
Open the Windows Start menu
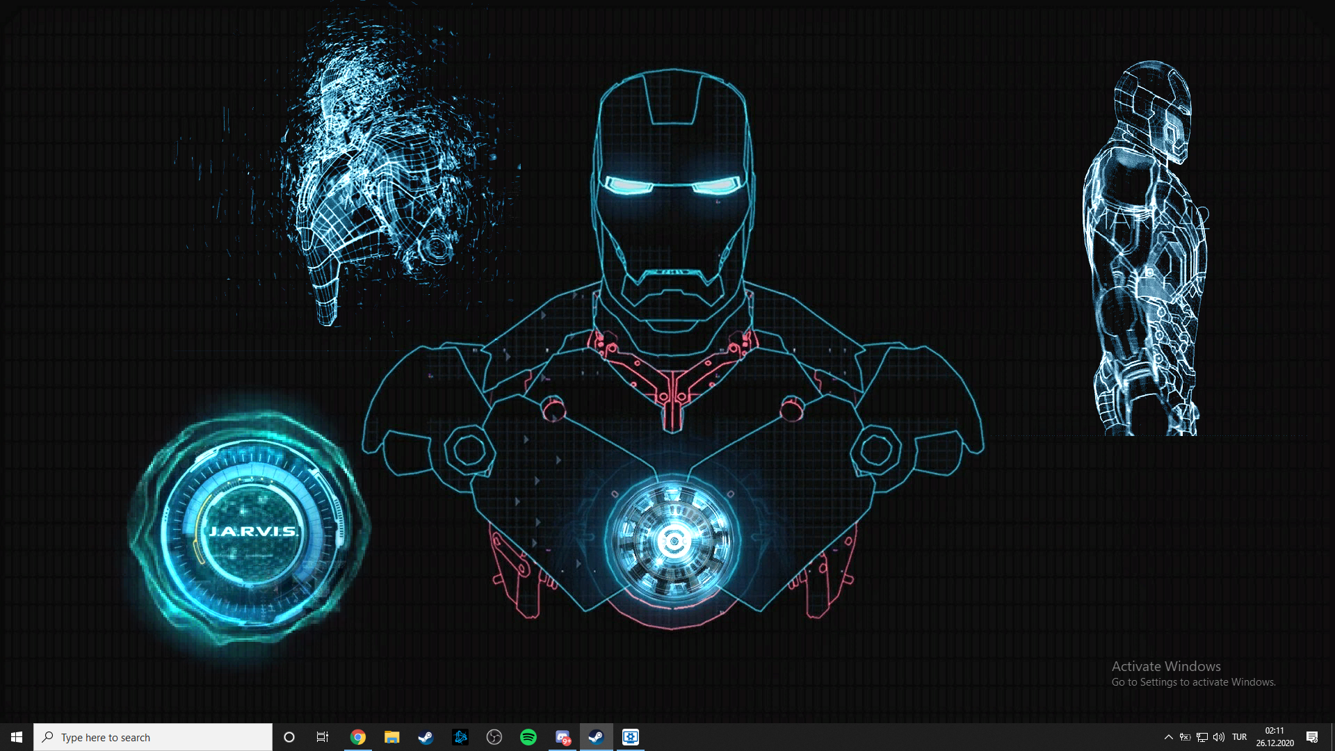[17, 737]
